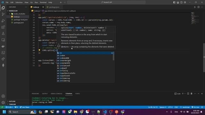Open the Selection menu
The height and width of the screenshot is (115, 205).
tap(19, 2)
